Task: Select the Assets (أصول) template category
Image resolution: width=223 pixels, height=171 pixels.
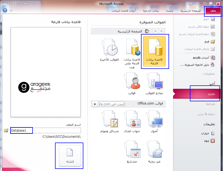Action: click(154, 122)
